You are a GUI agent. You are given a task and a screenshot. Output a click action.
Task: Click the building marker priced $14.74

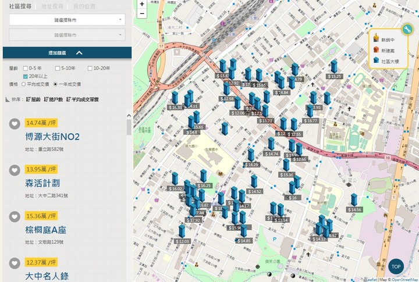pyautogui.click(x=271, y=144)
